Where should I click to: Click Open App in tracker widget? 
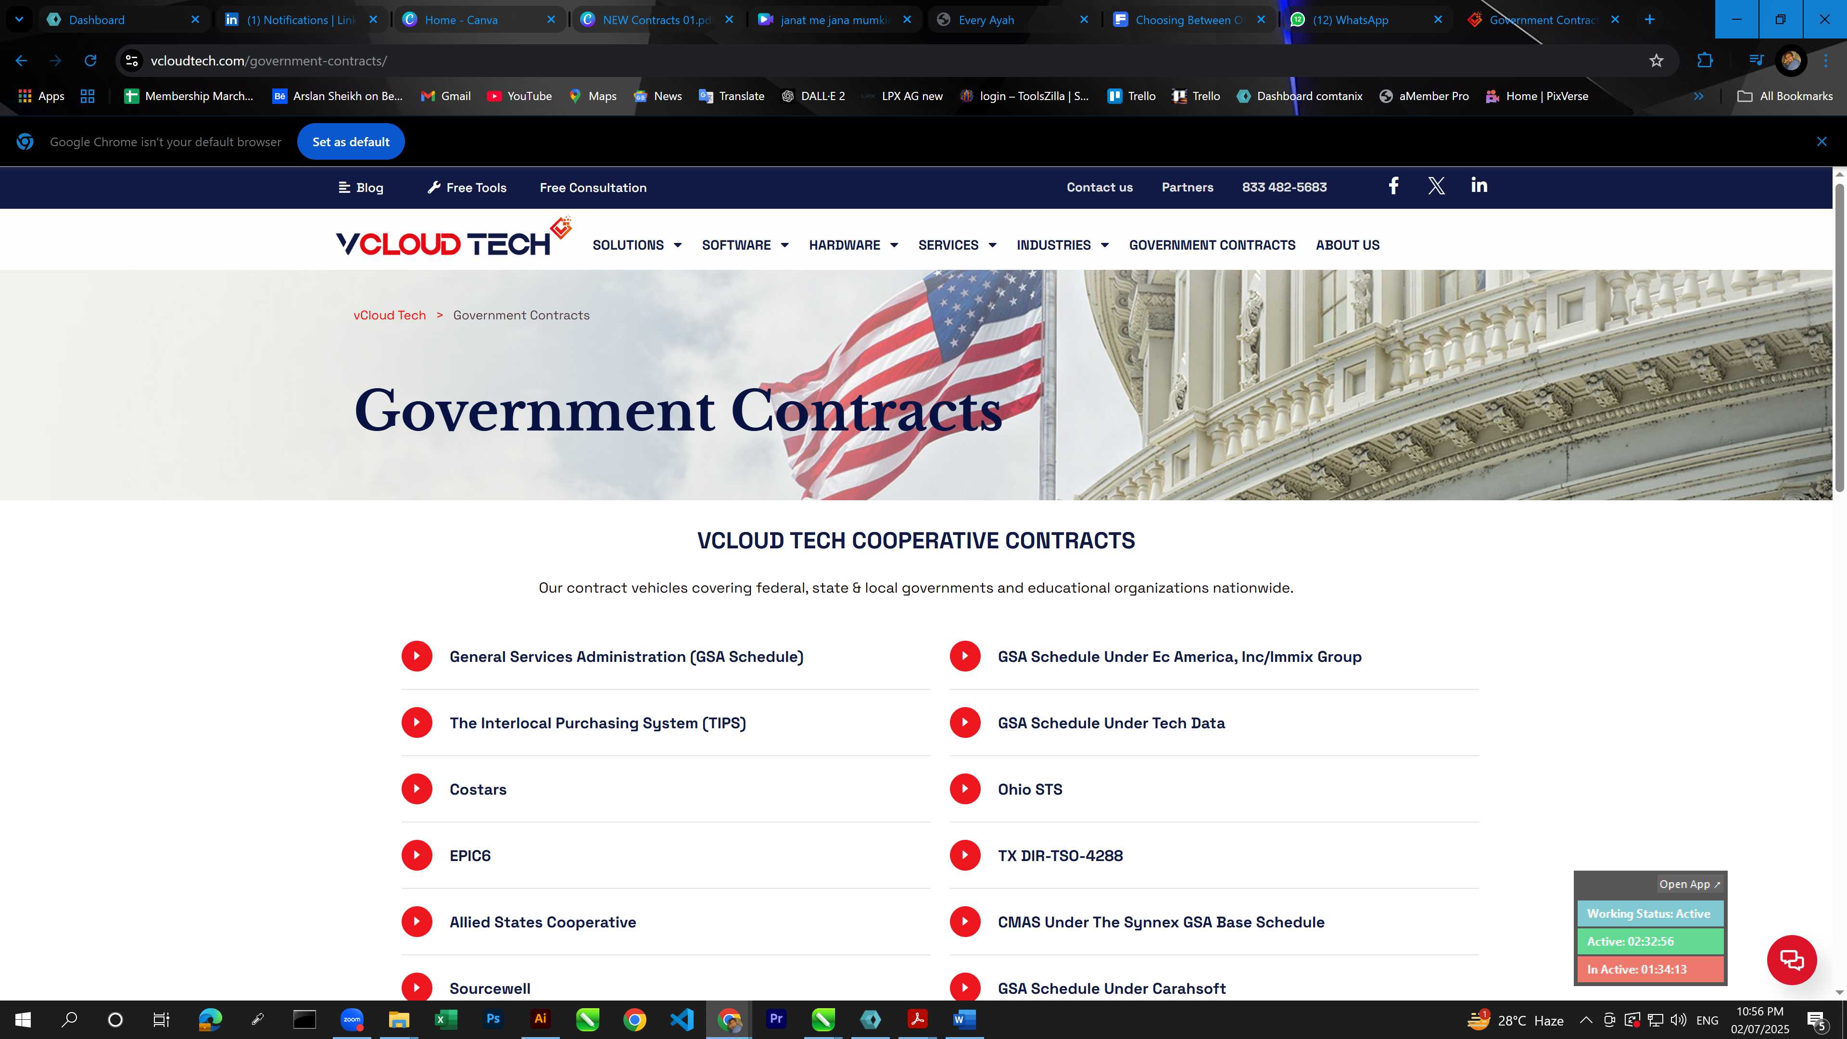tap(1689, 884)
